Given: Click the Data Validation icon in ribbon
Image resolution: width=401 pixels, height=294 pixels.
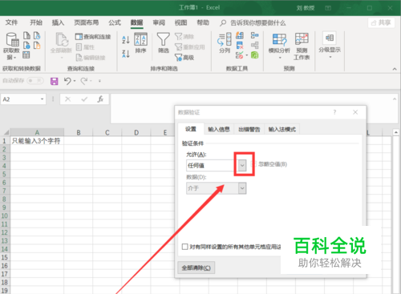Looking at the screenshot, I should [239, 55].
